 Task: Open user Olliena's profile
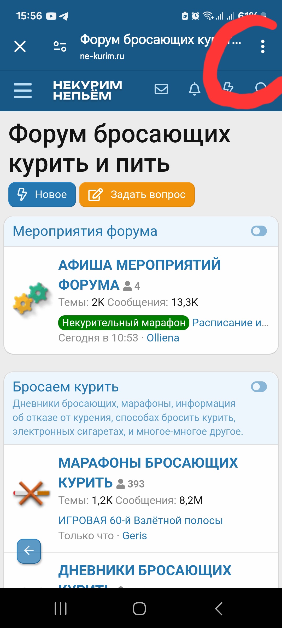[x=163, y=338]
